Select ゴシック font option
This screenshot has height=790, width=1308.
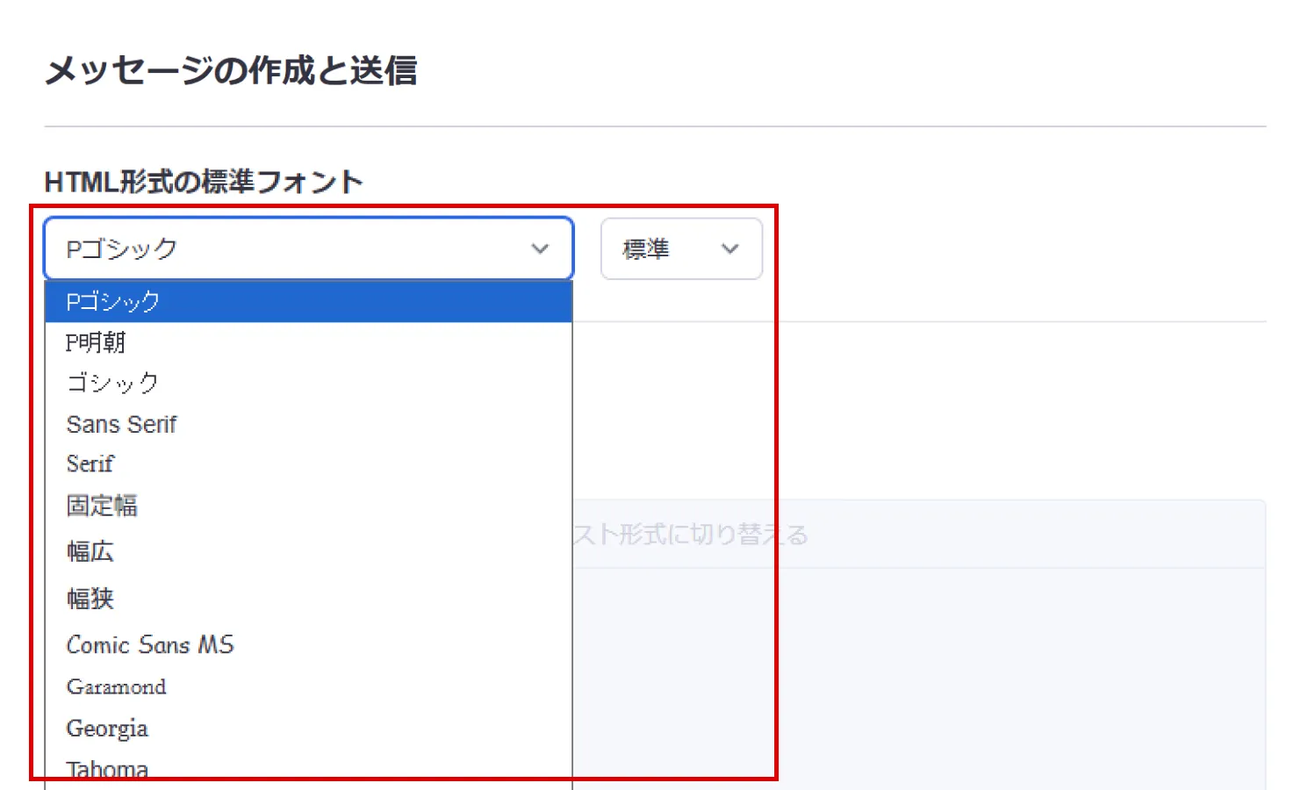tap(112, 383)
